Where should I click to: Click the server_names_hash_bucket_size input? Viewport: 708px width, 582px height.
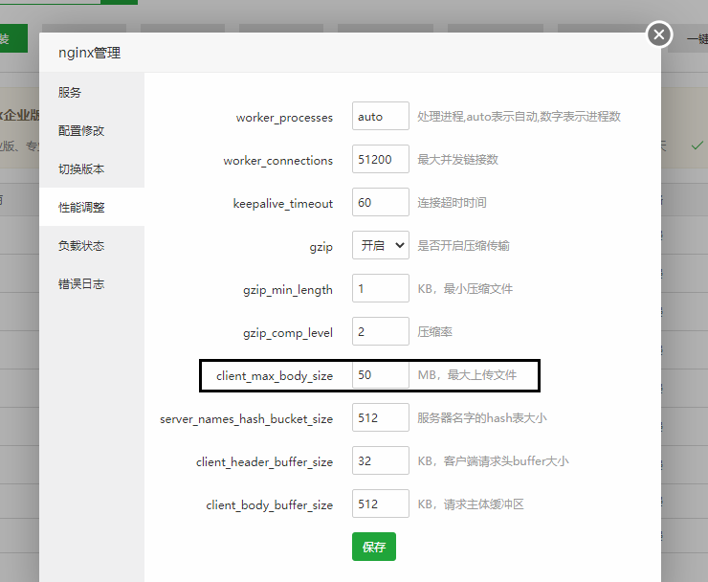click(380, 418)
